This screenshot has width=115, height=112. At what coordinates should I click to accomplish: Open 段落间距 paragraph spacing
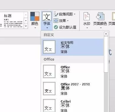tap(64, 14)
